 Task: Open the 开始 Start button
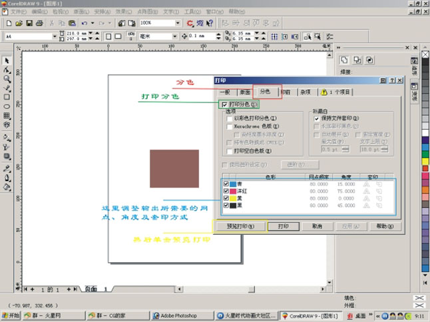point(11,316)
